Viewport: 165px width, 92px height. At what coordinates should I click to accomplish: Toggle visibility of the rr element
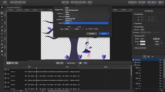pos(160,76)
